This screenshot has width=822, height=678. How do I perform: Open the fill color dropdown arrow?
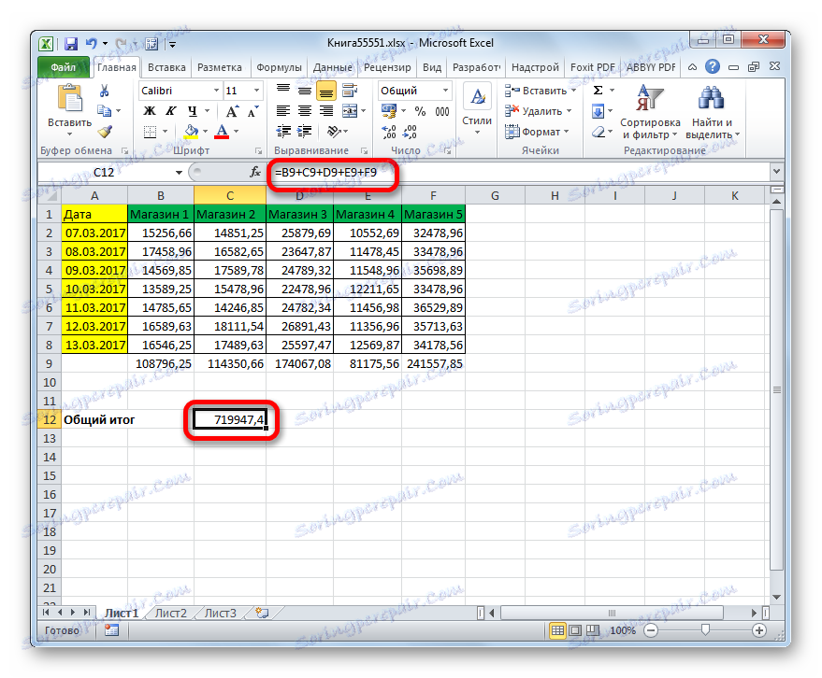coord(206,133)
